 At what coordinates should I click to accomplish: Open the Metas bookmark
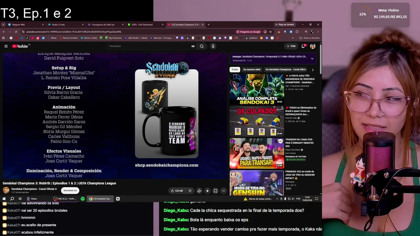pyautogui.click(x=52, y=38)
